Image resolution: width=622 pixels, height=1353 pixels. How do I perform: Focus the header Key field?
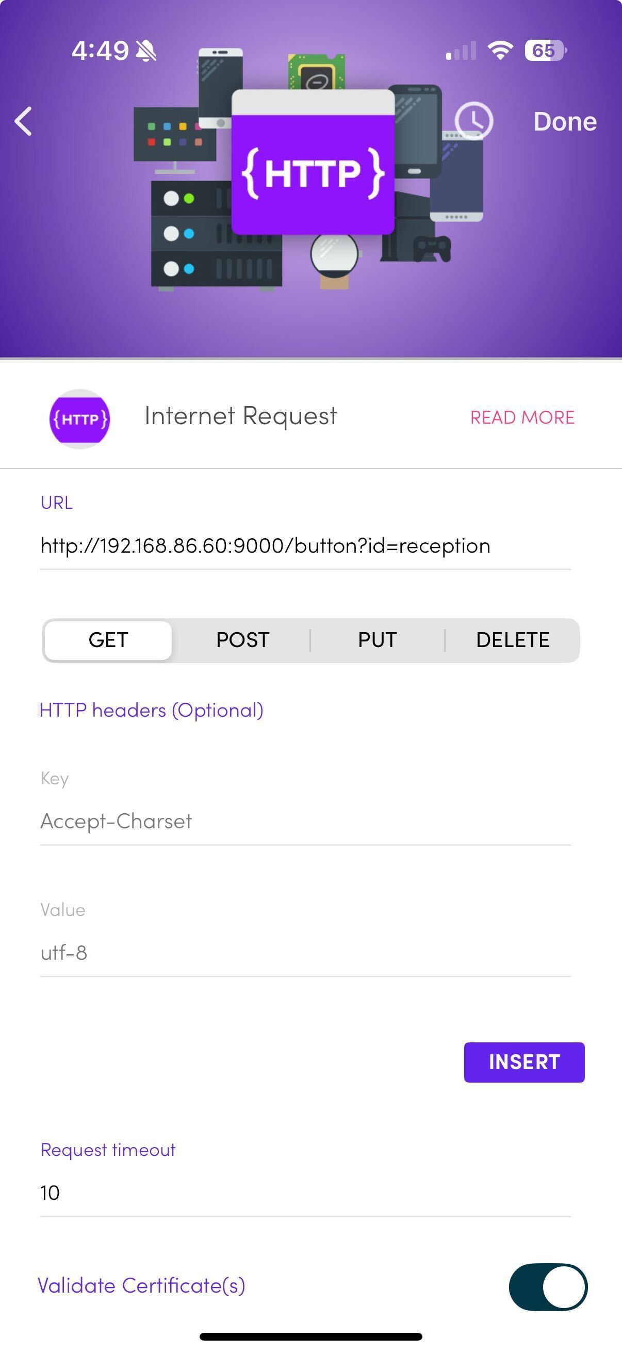[304, 821]
